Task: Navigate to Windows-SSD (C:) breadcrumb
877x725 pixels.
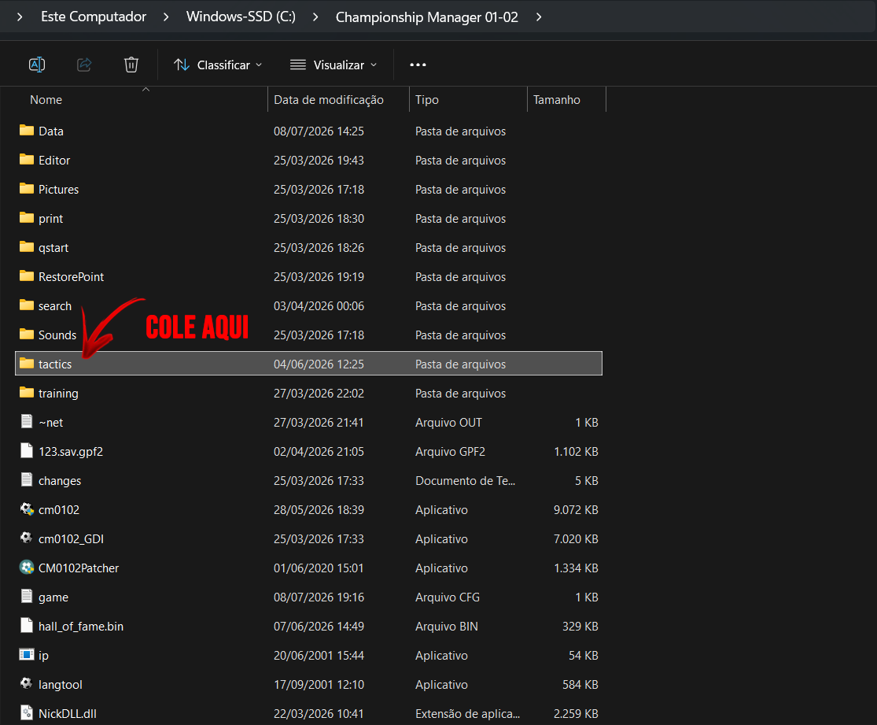Action: click(x=241, y=17)
